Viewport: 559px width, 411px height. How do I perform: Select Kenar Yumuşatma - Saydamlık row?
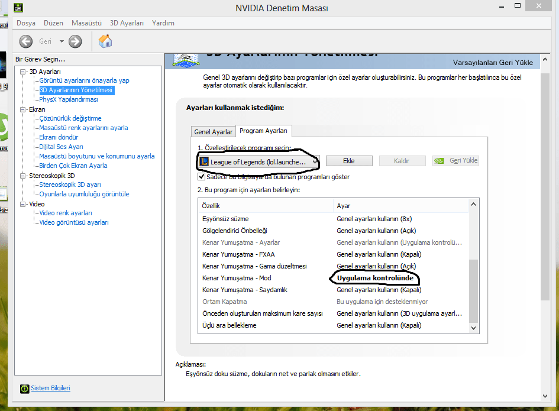point(334,290)
